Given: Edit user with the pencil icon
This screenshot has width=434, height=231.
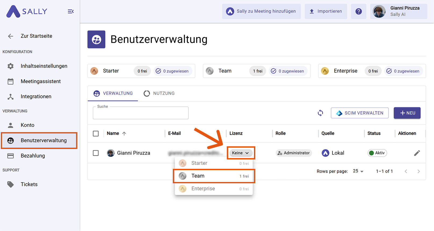Looking at the screenshot, I should click(x=417, y=153).
